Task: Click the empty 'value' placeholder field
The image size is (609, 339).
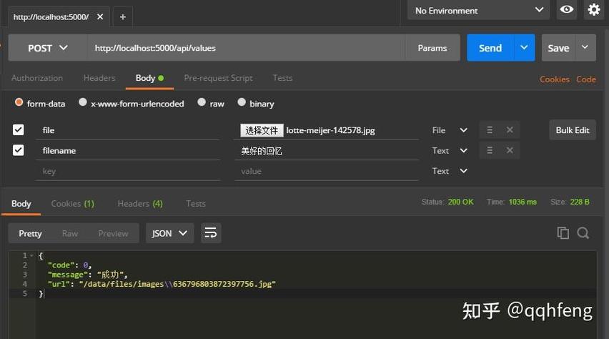Action: point(326,171)
